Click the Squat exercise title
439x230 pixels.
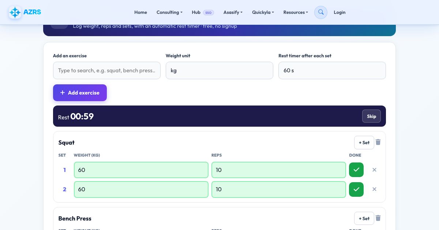click(66, 142)
